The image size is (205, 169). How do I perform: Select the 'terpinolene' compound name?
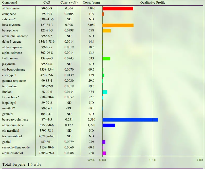pyautogui.click(x=10, y=86)
